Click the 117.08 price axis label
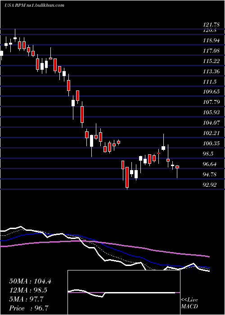The width and height of the screenshot is (225, 315). coord(211,51)
